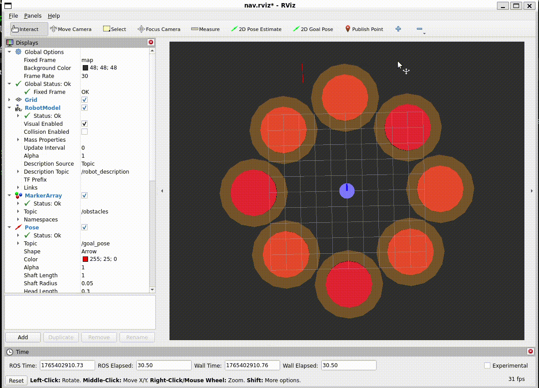Activate the Move Camera tool

[x=71, y=29]
